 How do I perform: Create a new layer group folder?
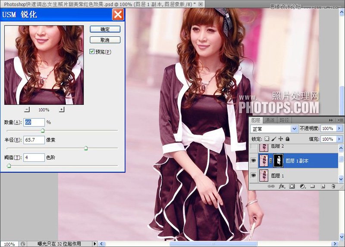pos(312,187)
